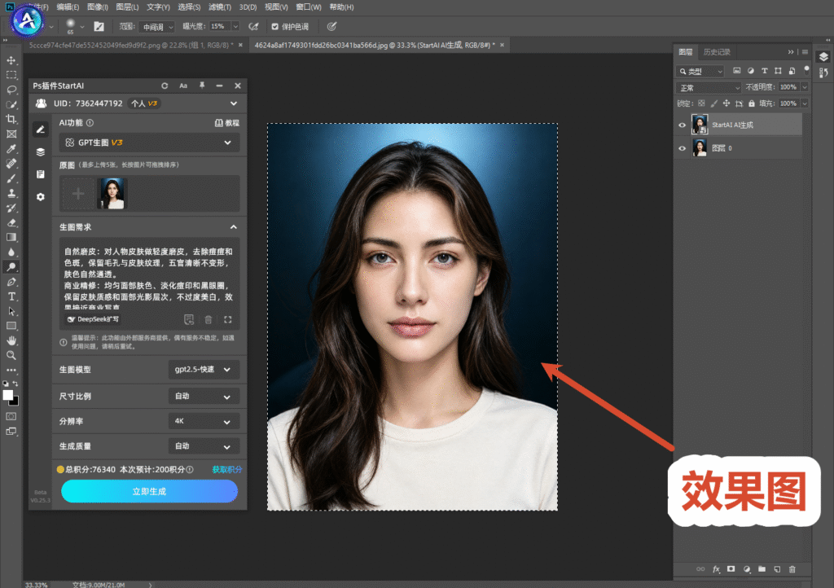Screen dimensions: 834x588
Task: Click the airbrush mode icon in options bar
Action: [254, 26]
